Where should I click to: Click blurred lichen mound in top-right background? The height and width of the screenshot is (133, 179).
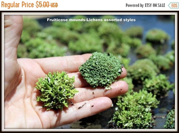point(157,36)
